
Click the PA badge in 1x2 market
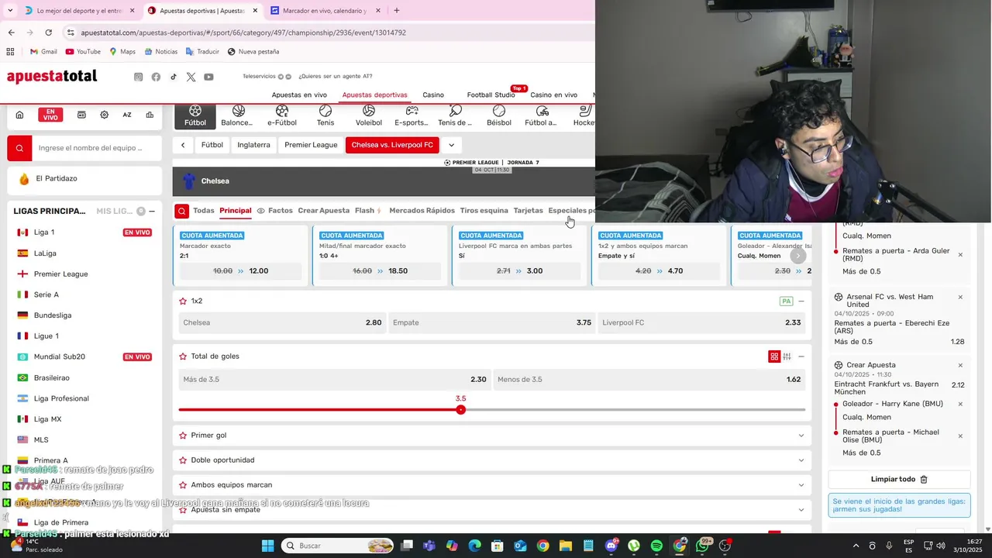[x=786, y=301]
